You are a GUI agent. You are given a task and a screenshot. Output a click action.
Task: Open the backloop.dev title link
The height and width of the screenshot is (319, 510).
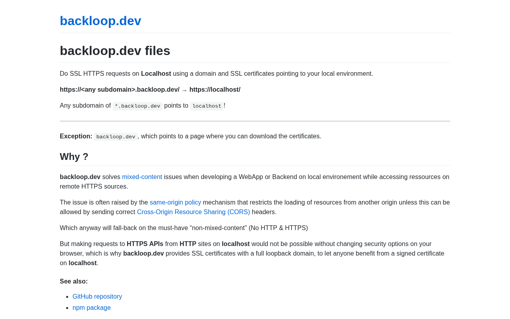pos(100,21)
